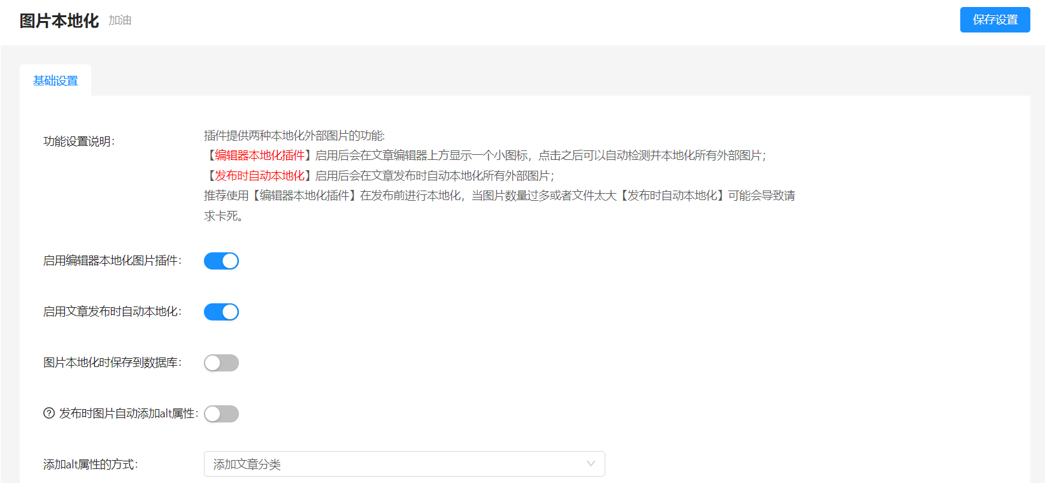Click the question mark help icon
This screenshot has height=483, width=1045.
pyautogui.click(x=49, y=414)
